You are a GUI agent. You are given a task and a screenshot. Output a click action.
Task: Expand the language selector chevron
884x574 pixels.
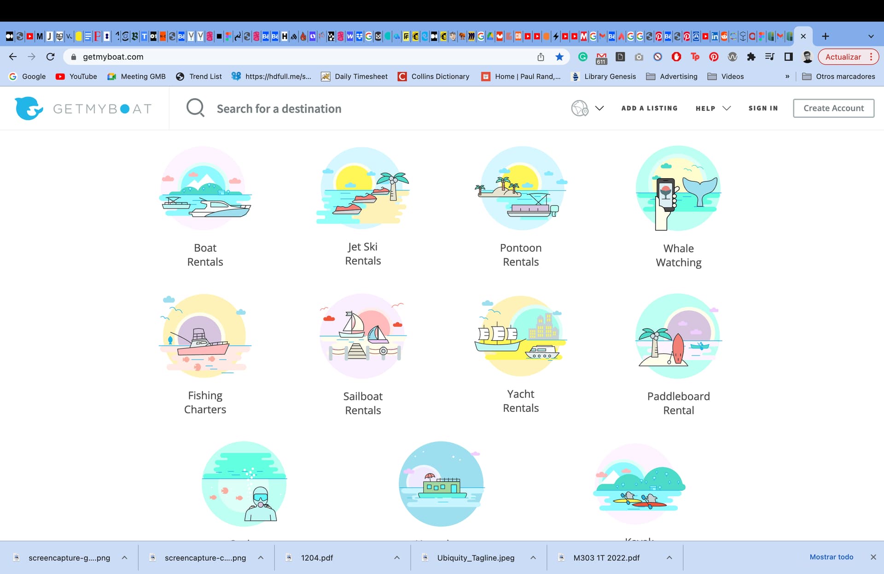coord(599,108)
